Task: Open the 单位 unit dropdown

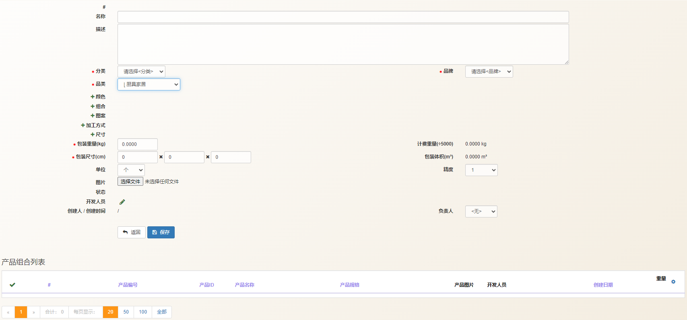Action: point(131,170)
